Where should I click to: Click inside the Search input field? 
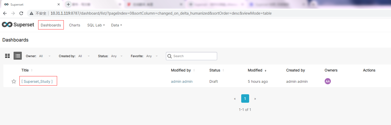pyautogui.click(x=192, y=56)
